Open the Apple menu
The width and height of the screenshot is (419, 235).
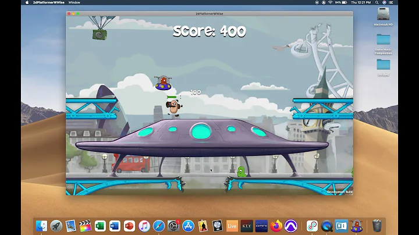tap(27, 2)
